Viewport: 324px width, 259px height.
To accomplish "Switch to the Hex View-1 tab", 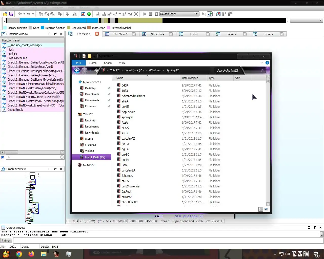I will tap(120, 34).
